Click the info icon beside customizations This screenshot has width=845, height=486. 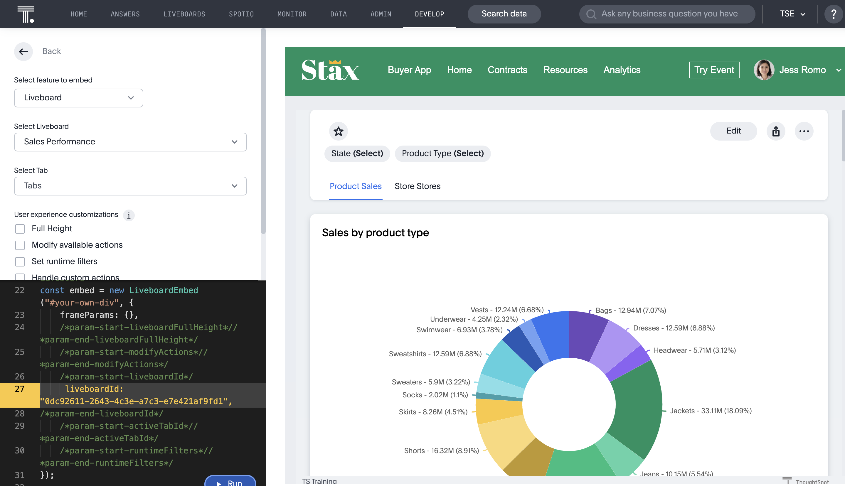tap(129, 215)
